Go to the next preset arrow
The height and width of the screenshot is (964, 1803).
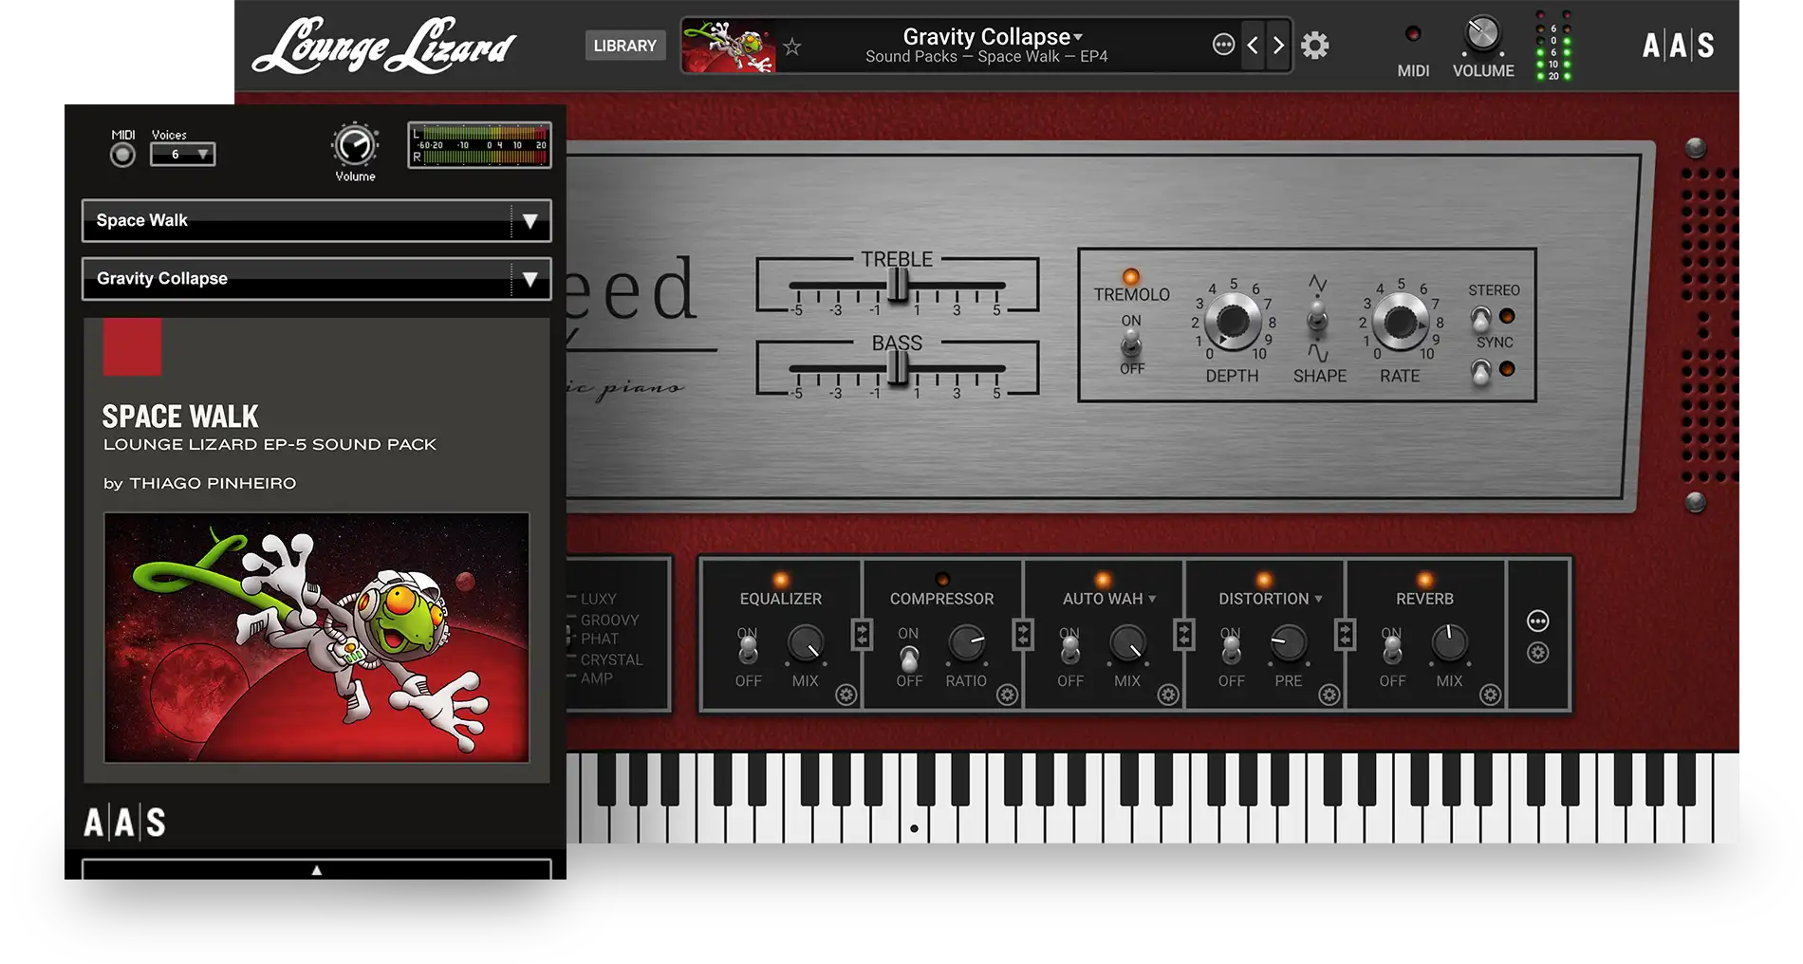[1278, 46]
